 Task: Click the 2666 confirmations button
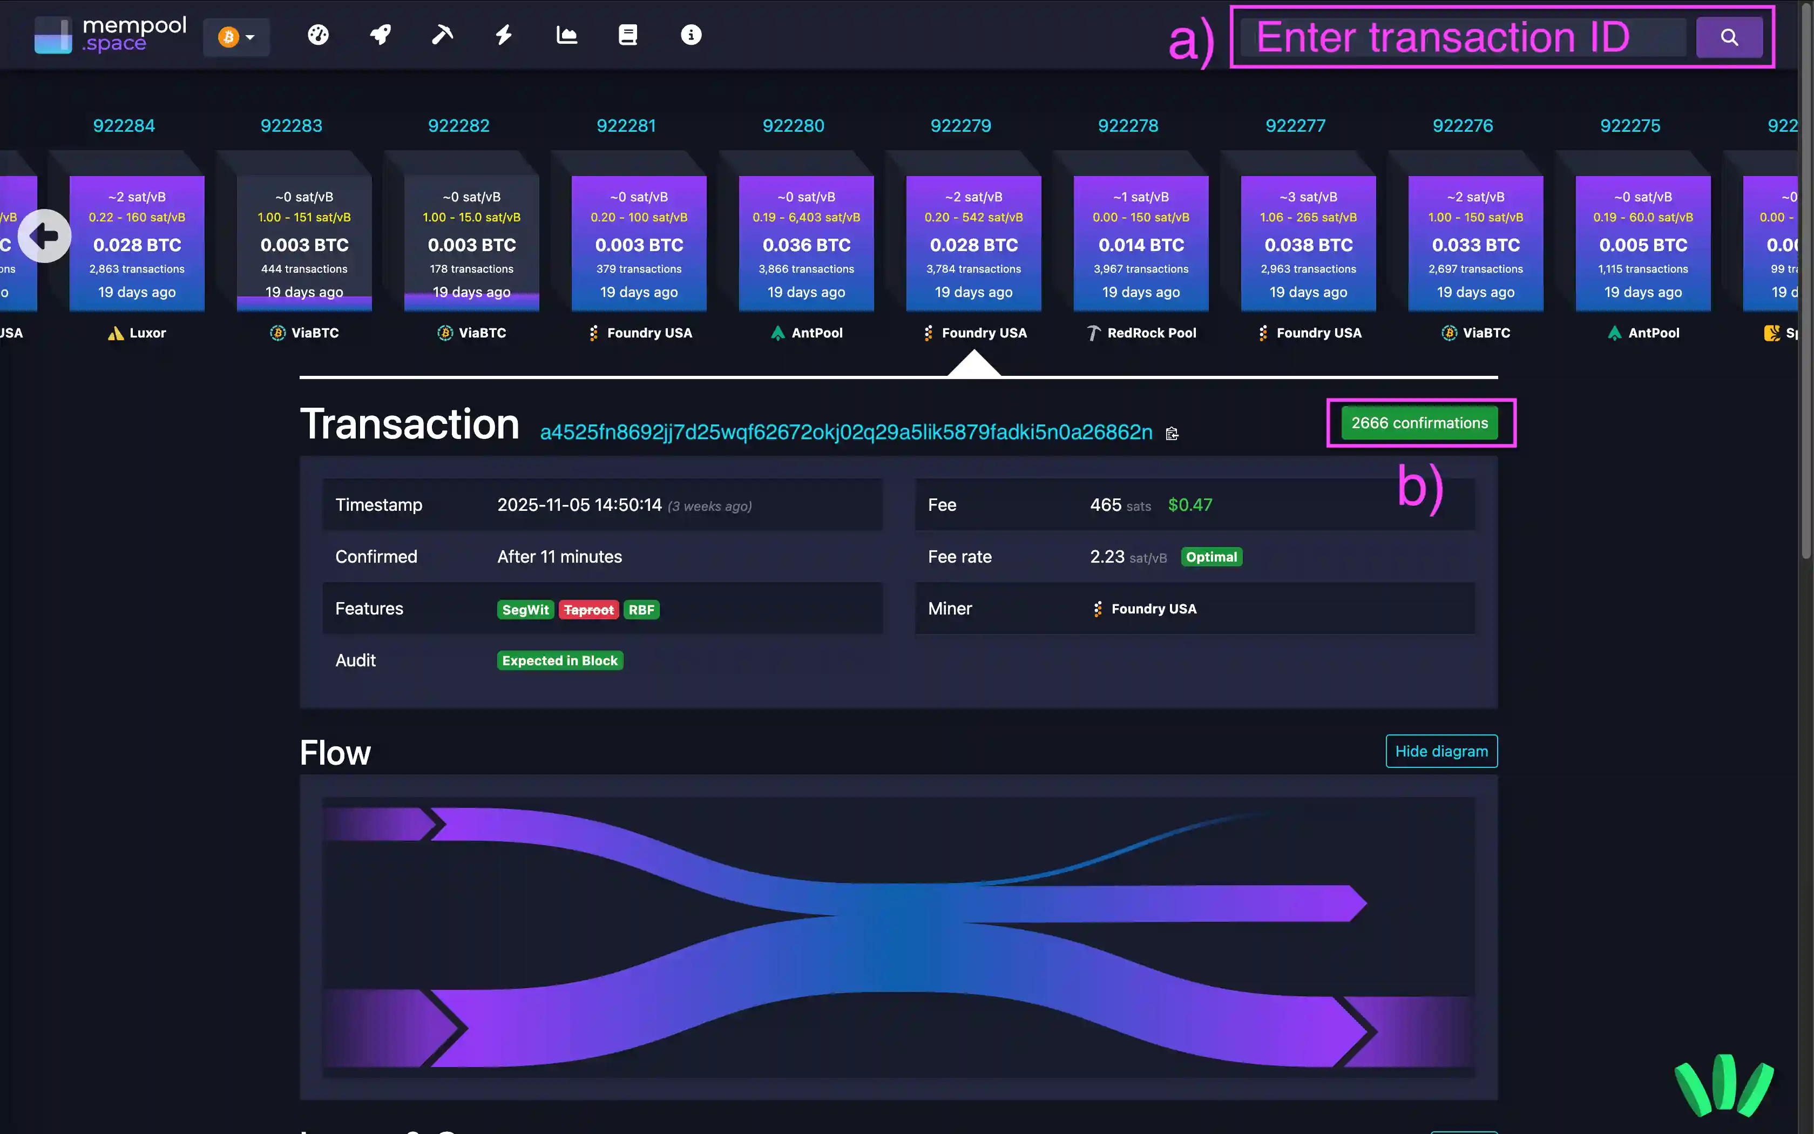click(1420, 422)
